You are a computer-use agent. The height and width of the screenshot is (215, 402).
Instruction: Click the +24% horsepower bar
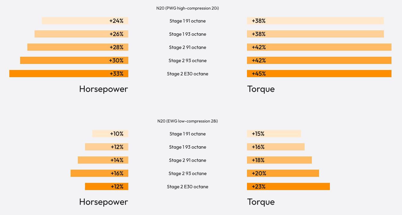pyautogui.click(x=85, y=21)
